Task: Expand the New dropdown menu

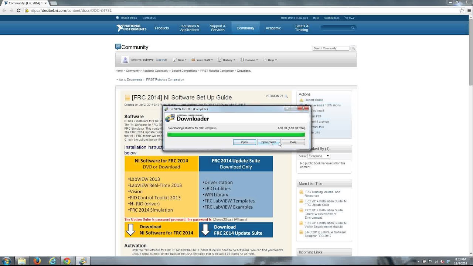Action: 180,60
